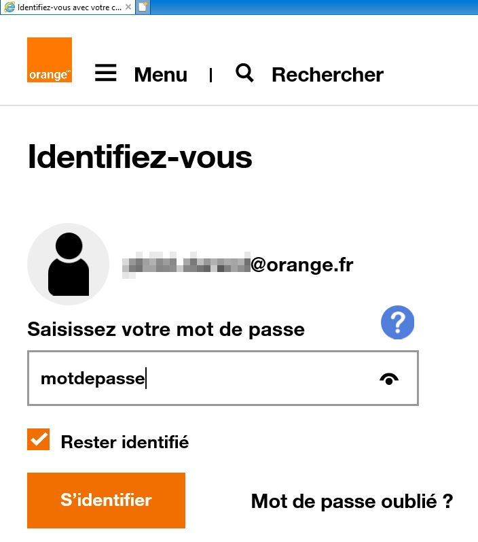Switch to the Identifiez-vous browser tab

68,7
